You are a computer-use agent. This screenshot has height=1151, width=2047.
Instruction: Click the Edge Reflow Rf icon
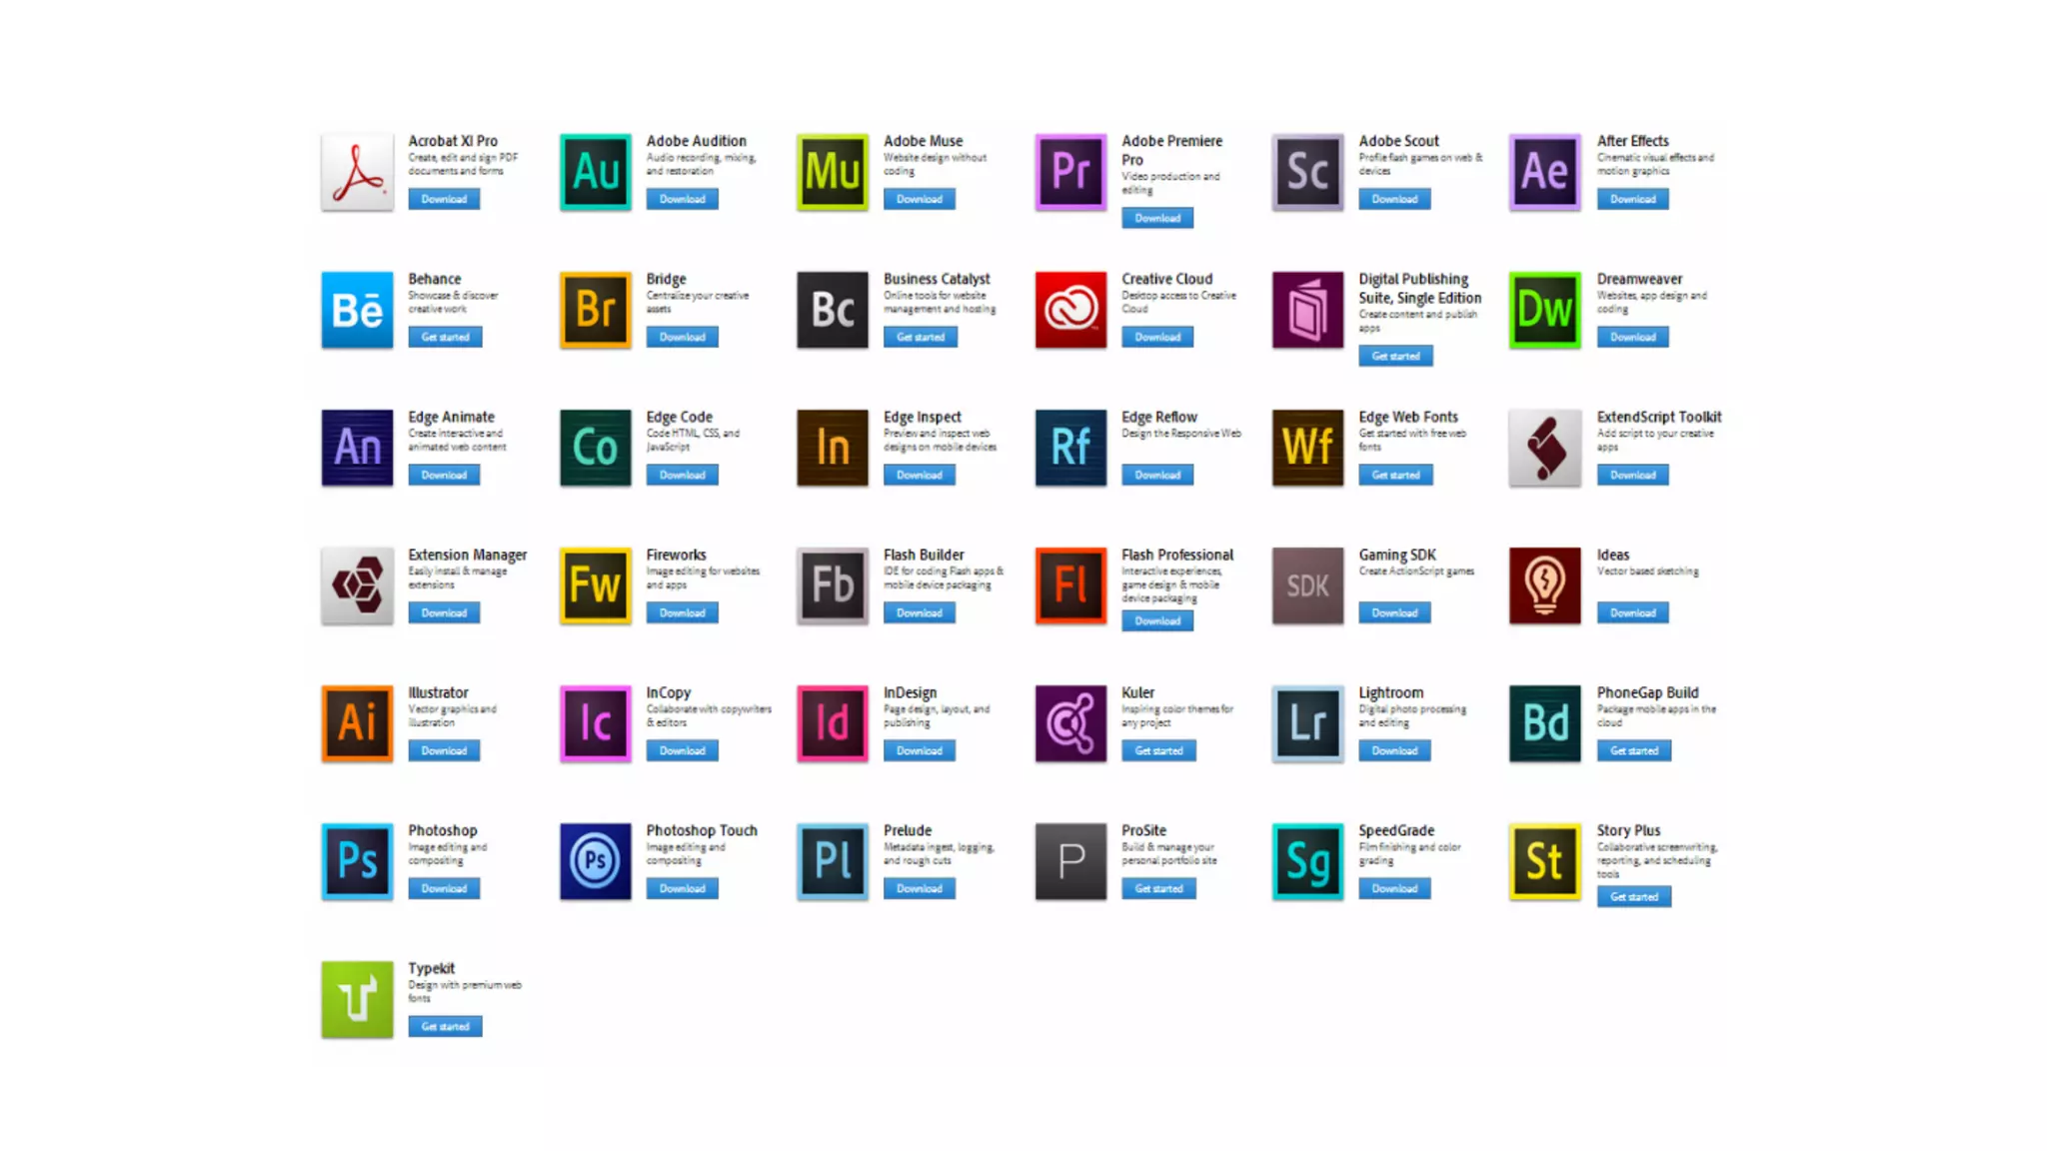1070,448
